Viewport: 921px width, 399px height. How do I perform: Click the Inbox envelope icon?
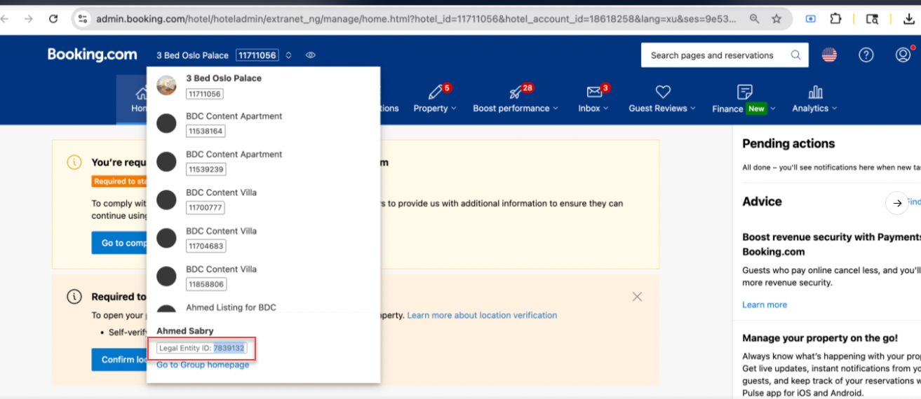(x=594, y=92)
